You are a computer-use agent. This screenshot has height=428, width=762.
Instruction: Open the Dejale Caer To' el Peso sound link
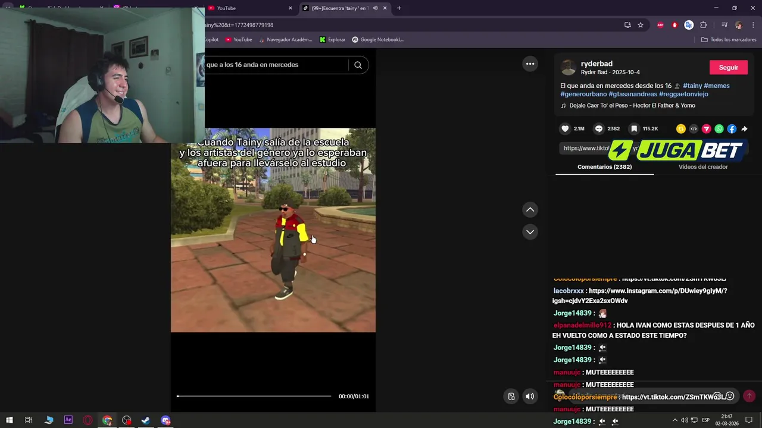coord(632,106)
